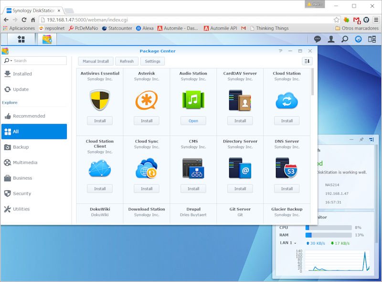The image size is (382, 282).
Task: Toggle the DSM widgets panel icon
Action: pos(372,39)
